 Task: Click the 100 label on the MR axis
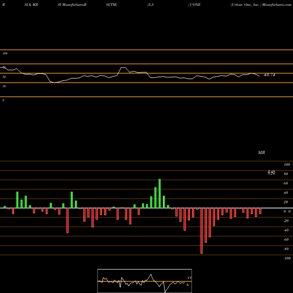(287, 165)
